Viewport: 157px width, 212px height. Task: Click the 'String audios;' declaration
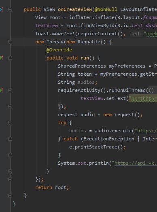tap(77, 82)
